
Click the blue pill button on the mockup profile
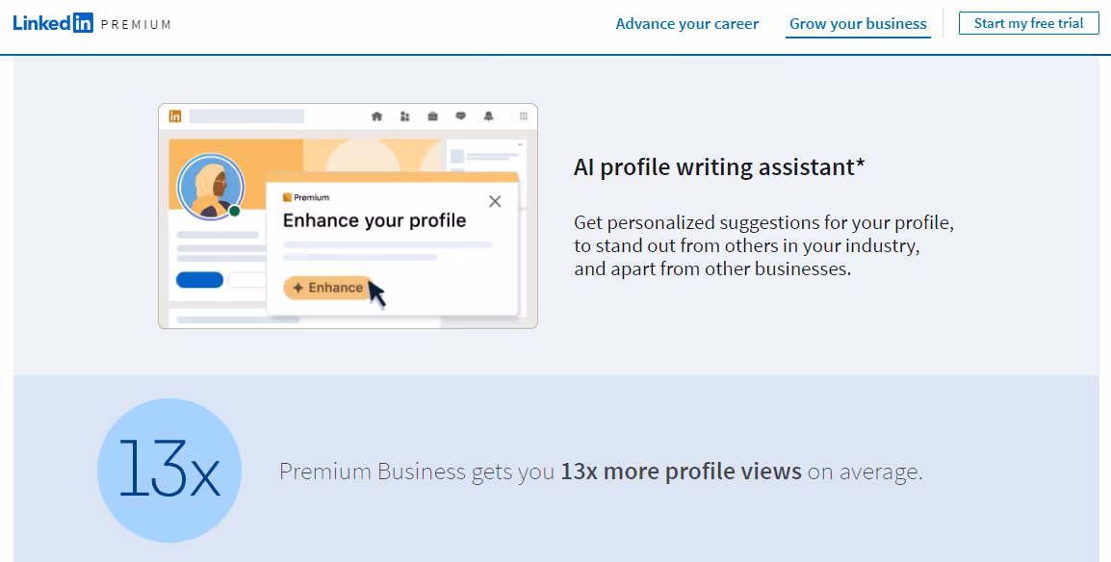198,278
